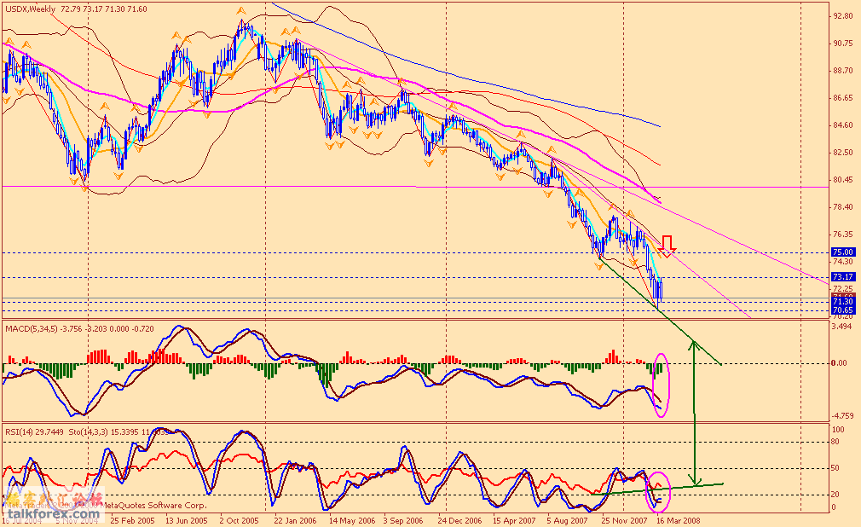The height and width of the screenshot is (527, 861).
Task: Click the 82.50 price axis label
Action: click(842, 153)
